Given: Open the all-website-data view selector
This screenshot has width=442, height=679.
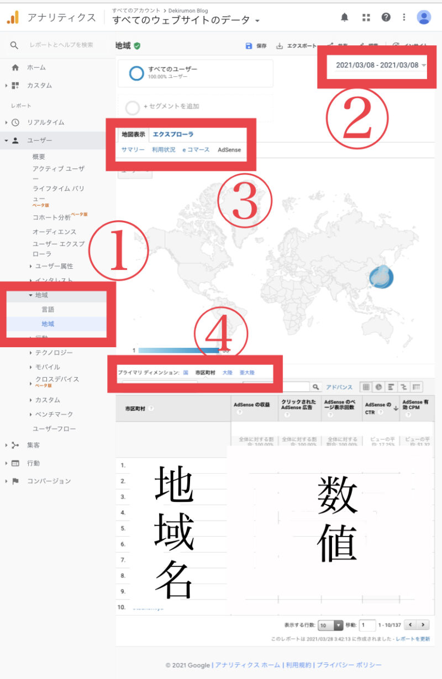Looking at the screenshot, I should (x=186, y=20).
